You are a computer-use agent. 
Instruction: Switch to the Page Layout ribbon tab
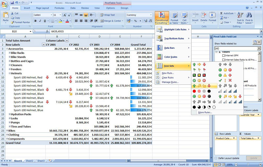(x=42, y=8)
